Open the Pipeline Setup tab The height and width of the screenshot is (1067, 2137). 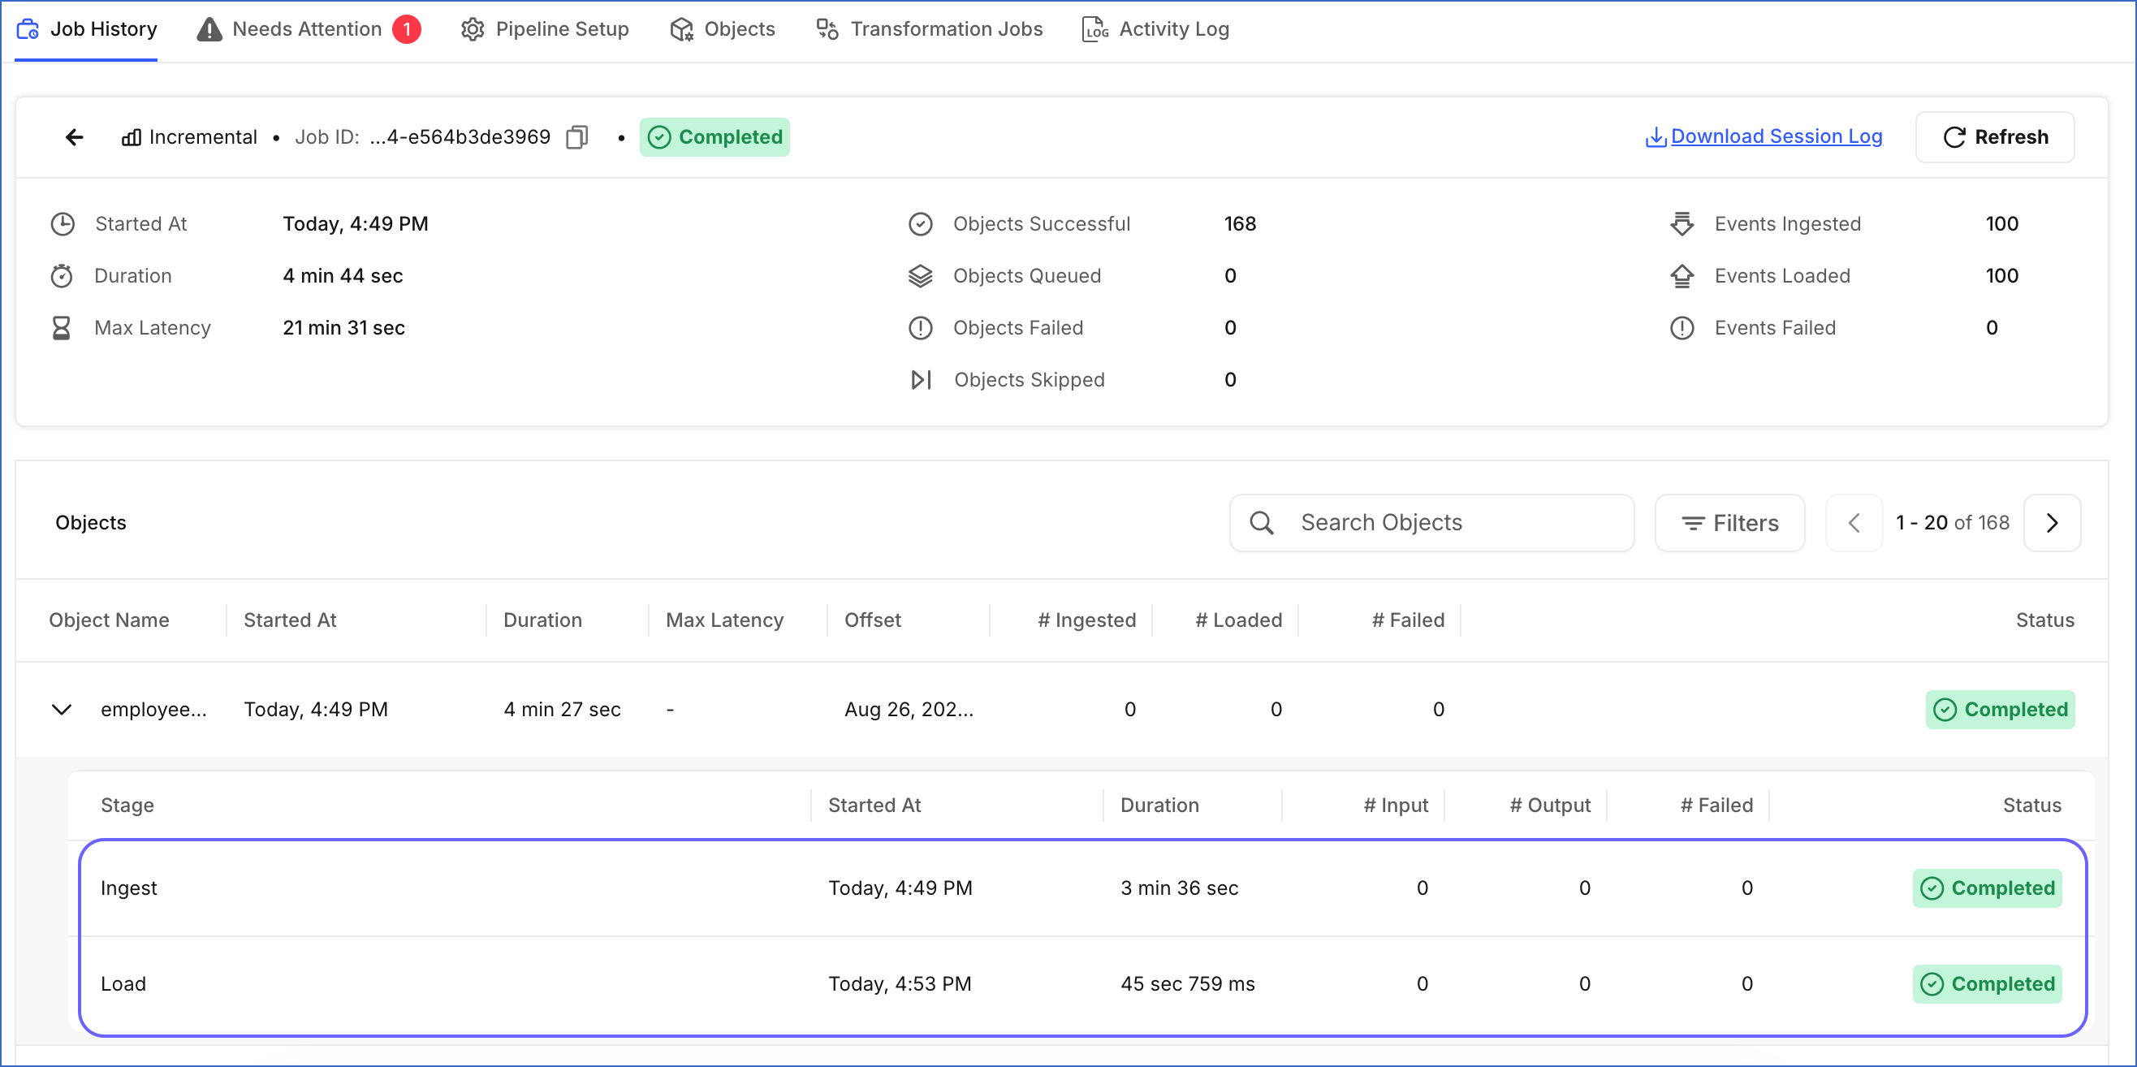[x=544, y=29]
